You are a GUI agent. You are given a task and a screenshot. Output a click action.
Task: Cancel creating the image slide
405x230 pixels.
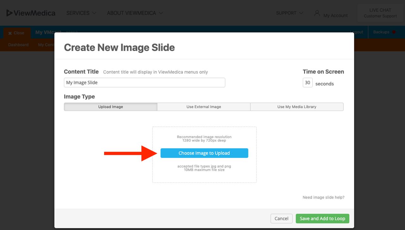point(281,219)
